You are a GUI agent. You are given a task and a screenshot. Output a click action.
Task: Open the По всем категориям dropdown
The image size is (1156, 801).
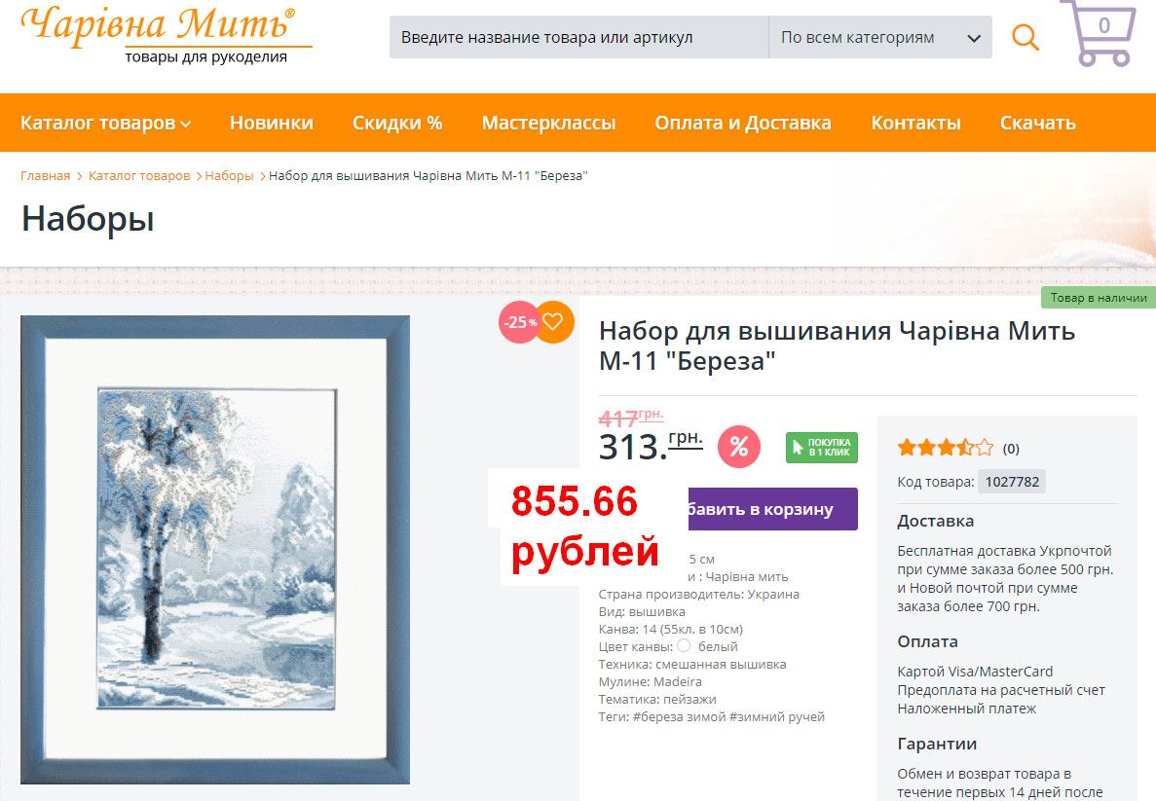pyautogui.click(x=880, y=37)
